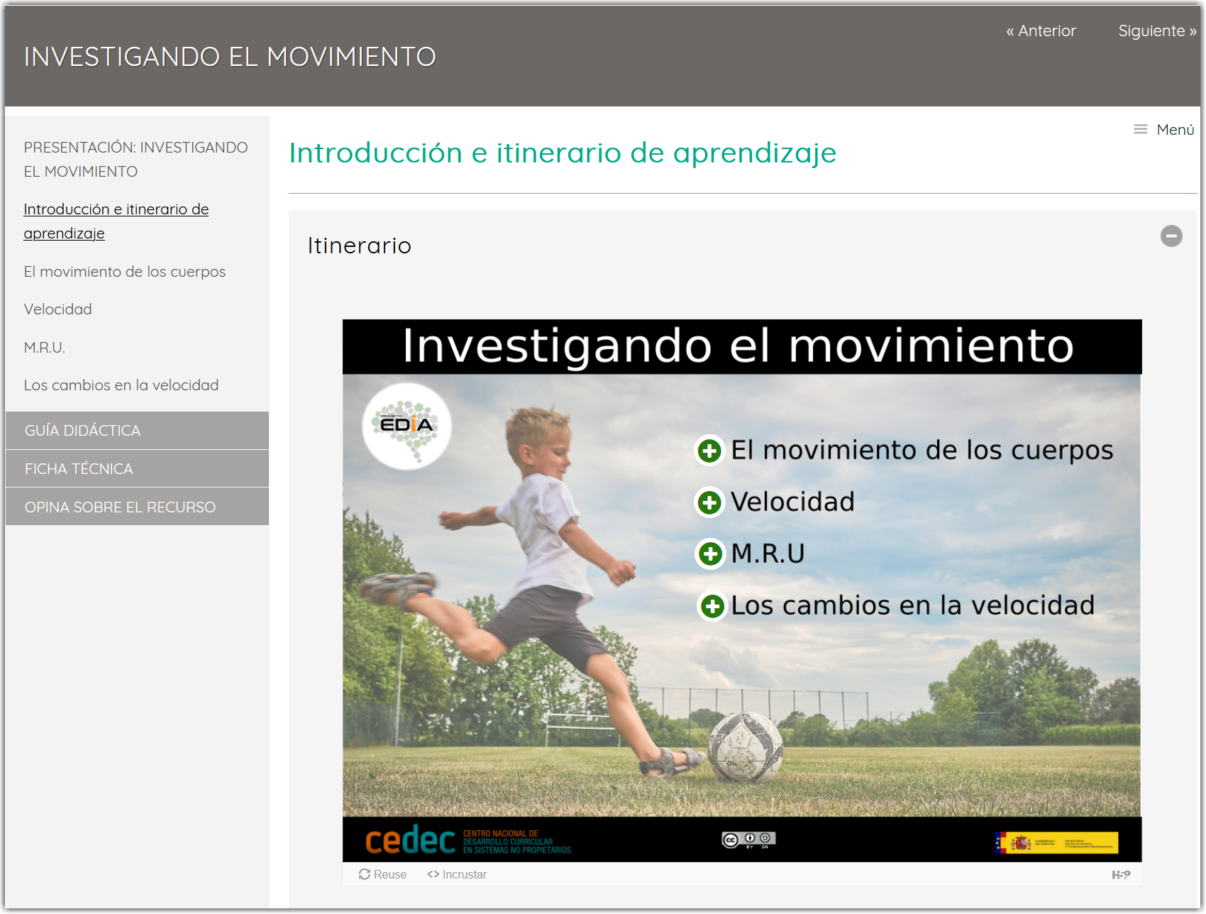Collapse the Itinerario section with the minus button
The width and height of the screenshot is (1206, 914).
pos(1171,236)
